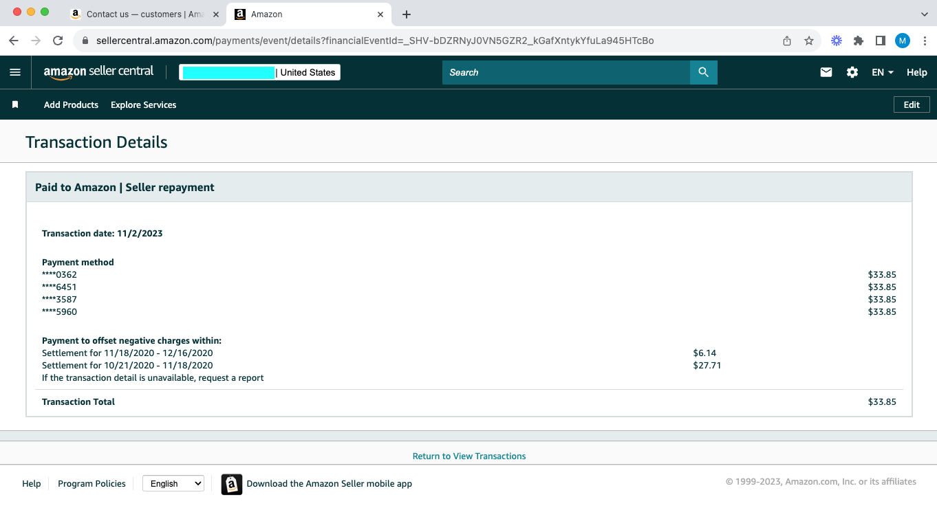Click the browser back arrow
Viewport: 937px width, 508px height.
(x=14, y=41)
